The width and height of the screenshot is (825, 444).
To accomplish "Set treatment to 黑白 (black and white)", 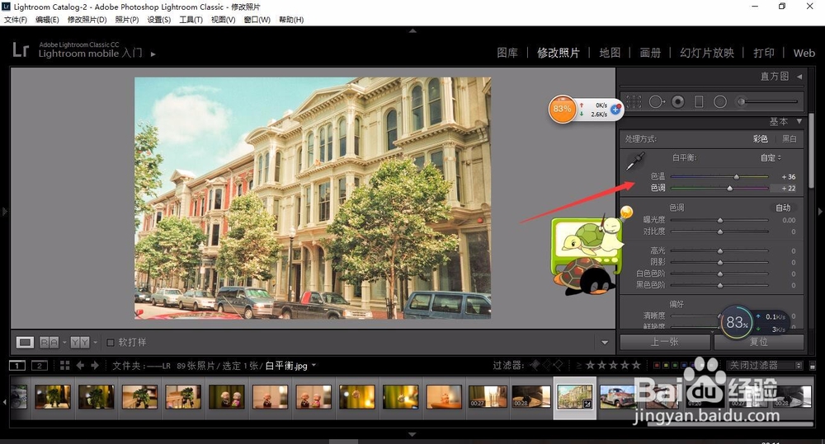I will 790,138.
